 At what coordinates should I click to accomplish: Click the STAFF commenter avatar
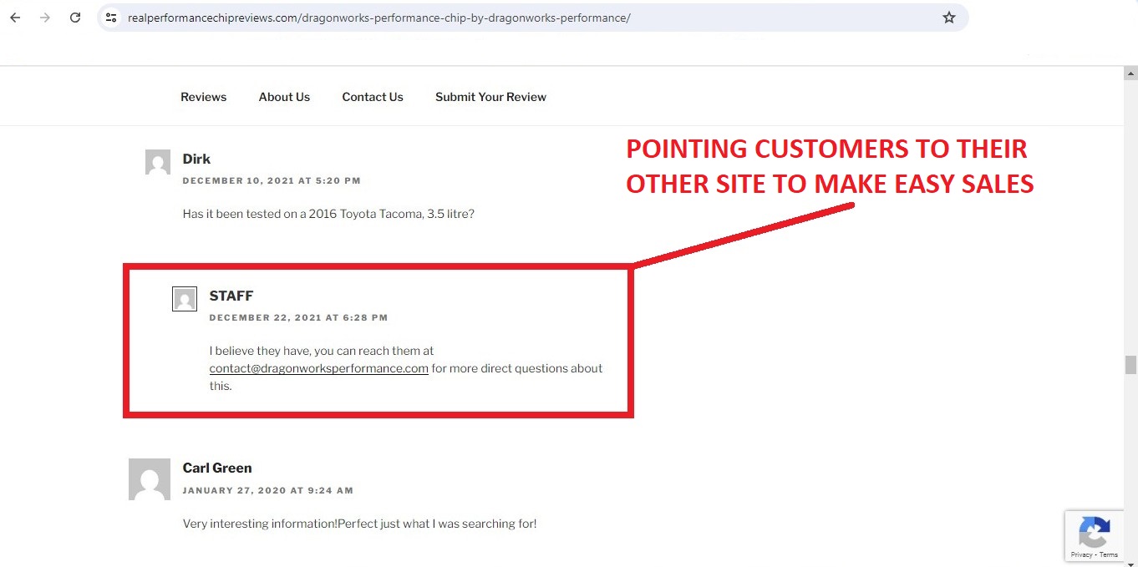pos(185,299)
